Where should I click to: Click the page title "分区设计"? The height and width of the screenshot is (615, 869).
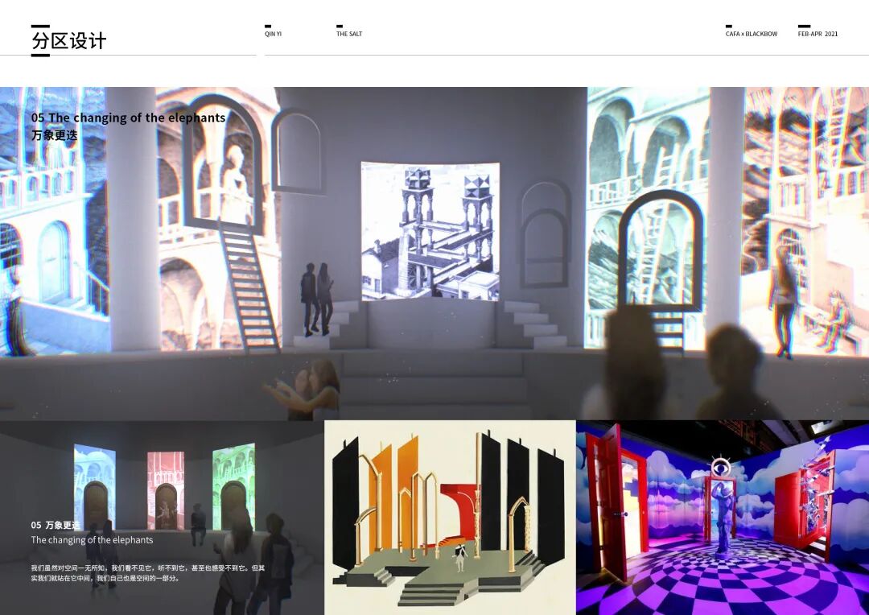coord(68,41)
